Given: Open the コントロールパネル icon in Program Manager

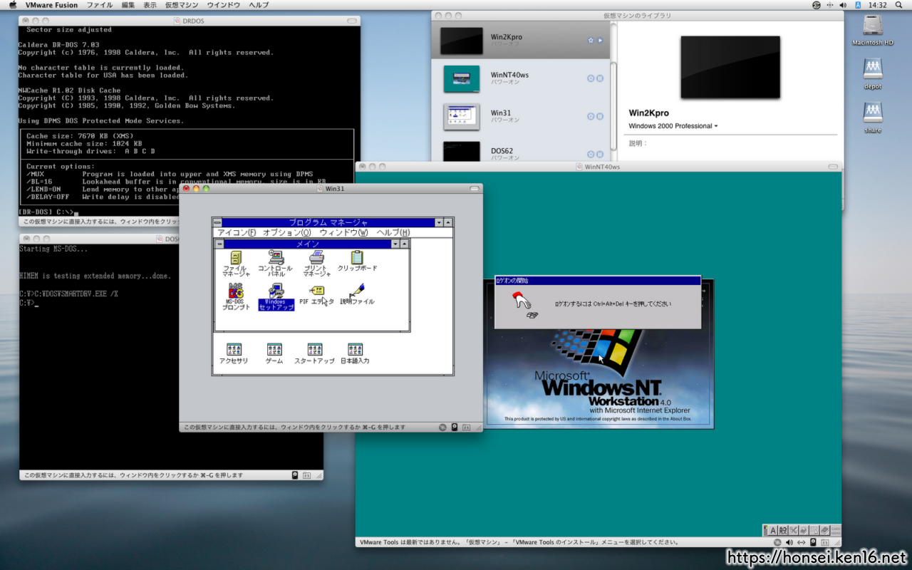Looking at the screenshot, I should coord(275,258).
